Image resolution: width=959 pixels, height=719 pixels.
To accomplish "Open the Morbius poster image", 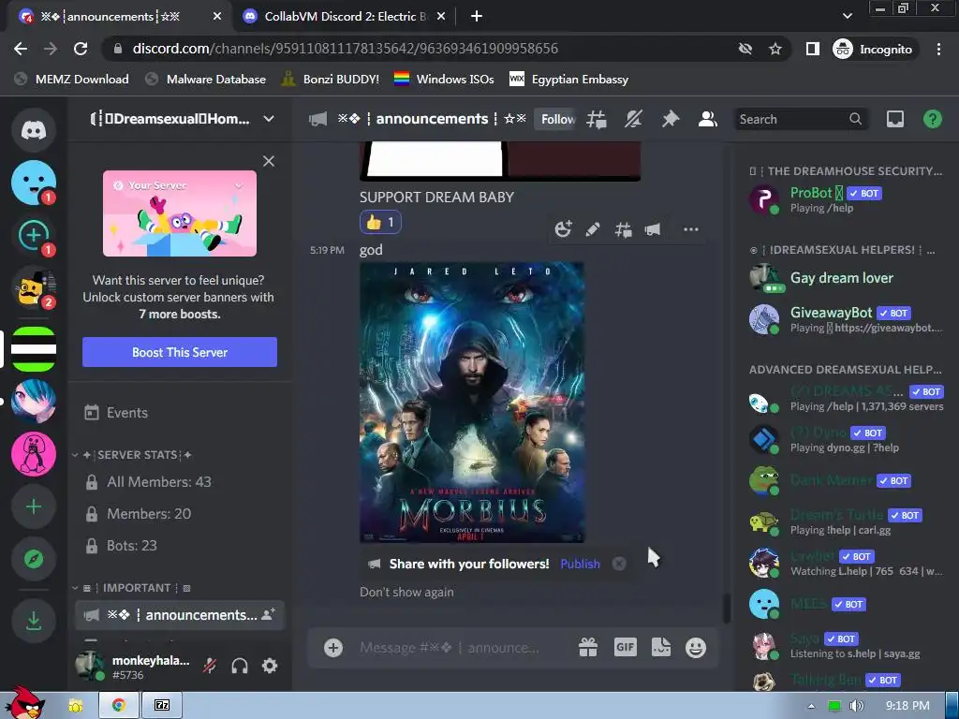I will (472, 403).
